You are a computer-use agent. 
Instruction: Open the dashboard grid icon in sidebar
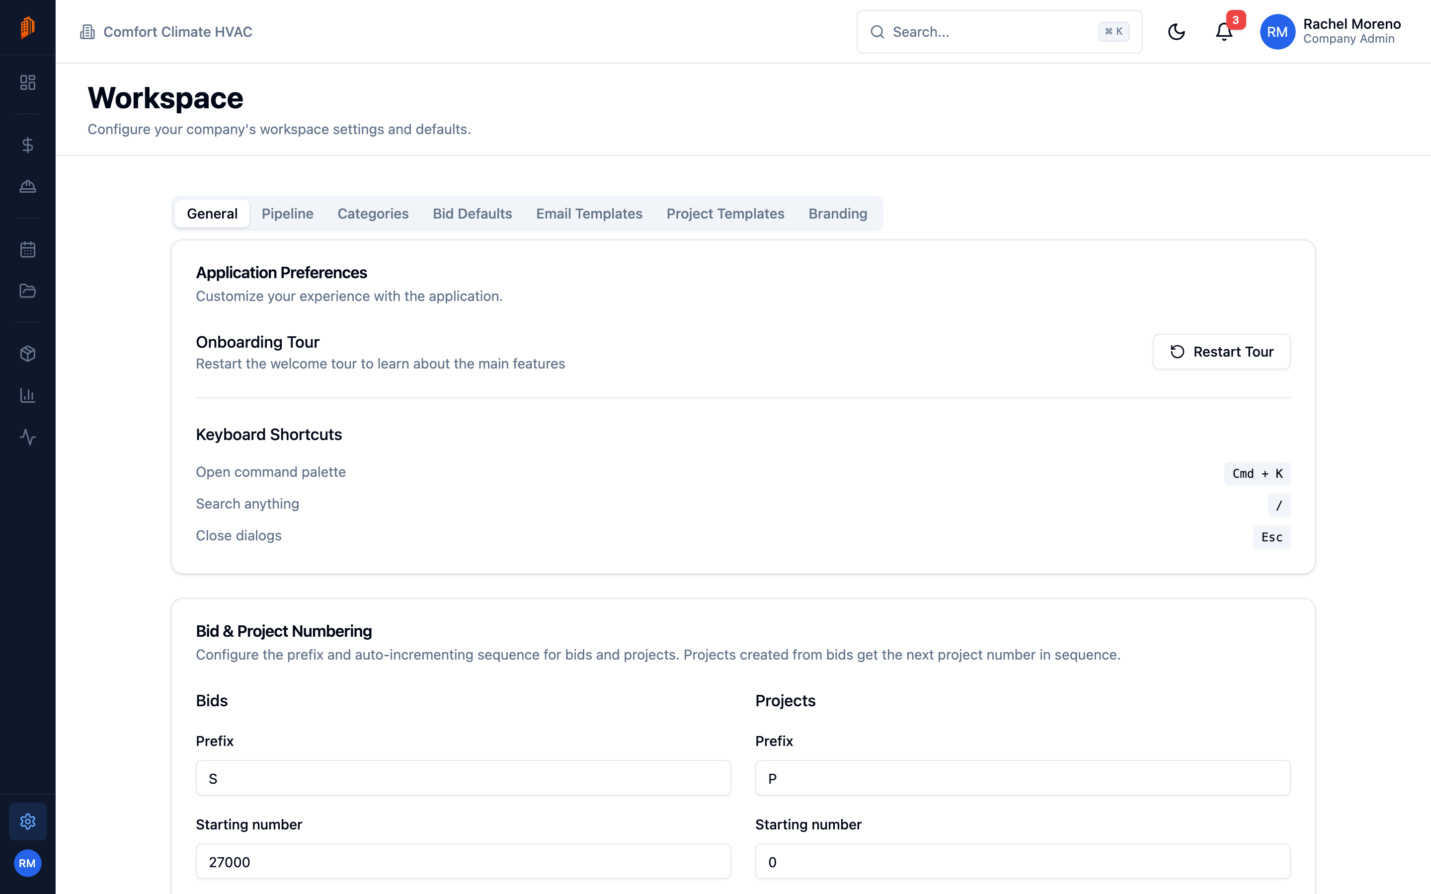tap(28, 82)
